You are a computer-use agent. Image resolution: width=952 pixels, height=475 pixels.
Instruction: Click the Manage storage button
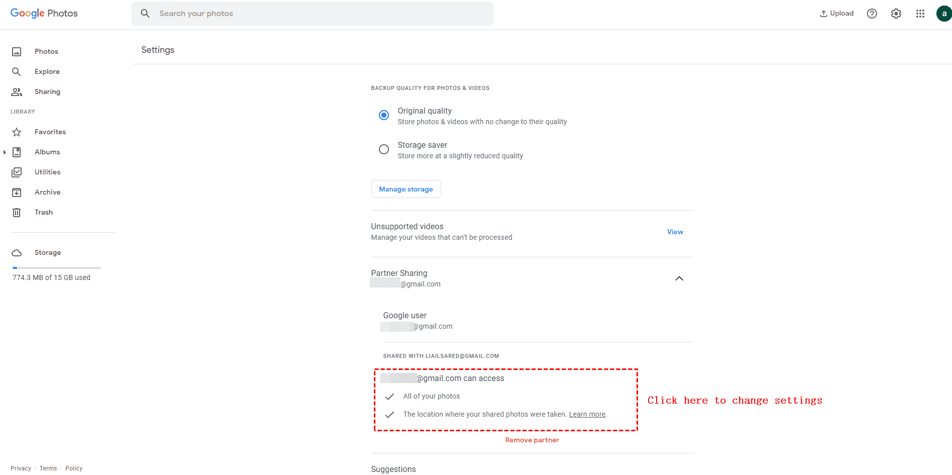point(406,189)
